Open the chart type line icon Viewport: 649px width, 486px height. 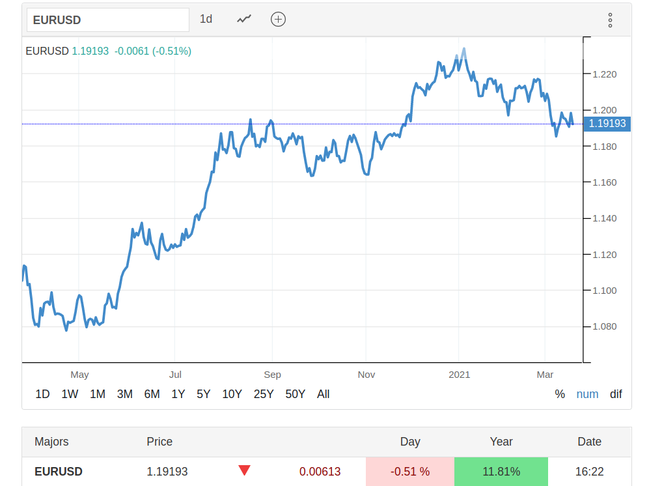click(x=244, y=20)
